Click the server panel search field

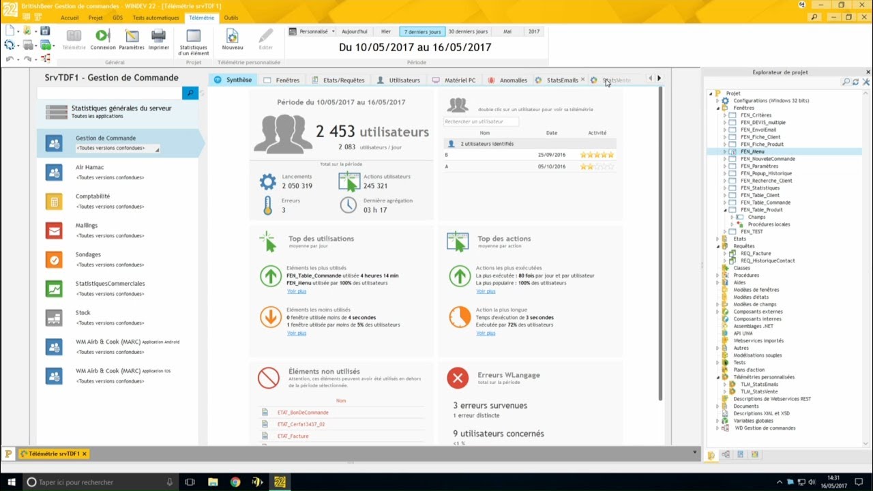pos(110,93)
